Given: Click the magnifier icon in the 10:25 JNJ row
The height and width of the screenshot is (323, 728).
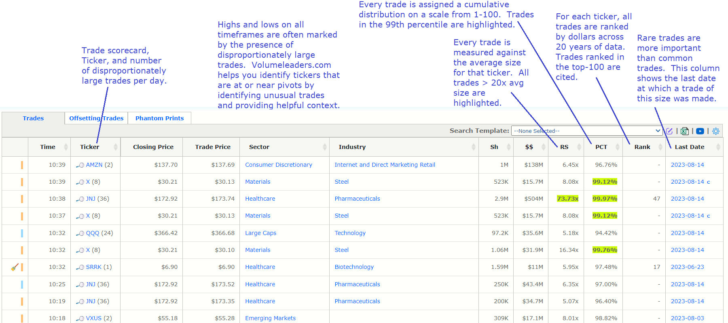Looking at the screenshot, I should click(80, 285).
